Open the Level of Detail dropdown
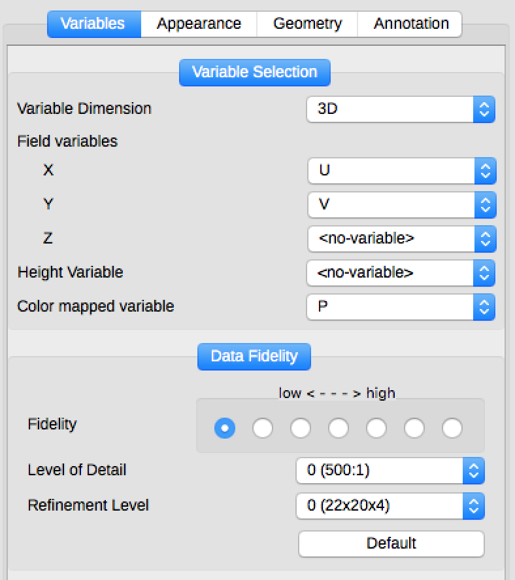515x580 pixels. [390, 471]
